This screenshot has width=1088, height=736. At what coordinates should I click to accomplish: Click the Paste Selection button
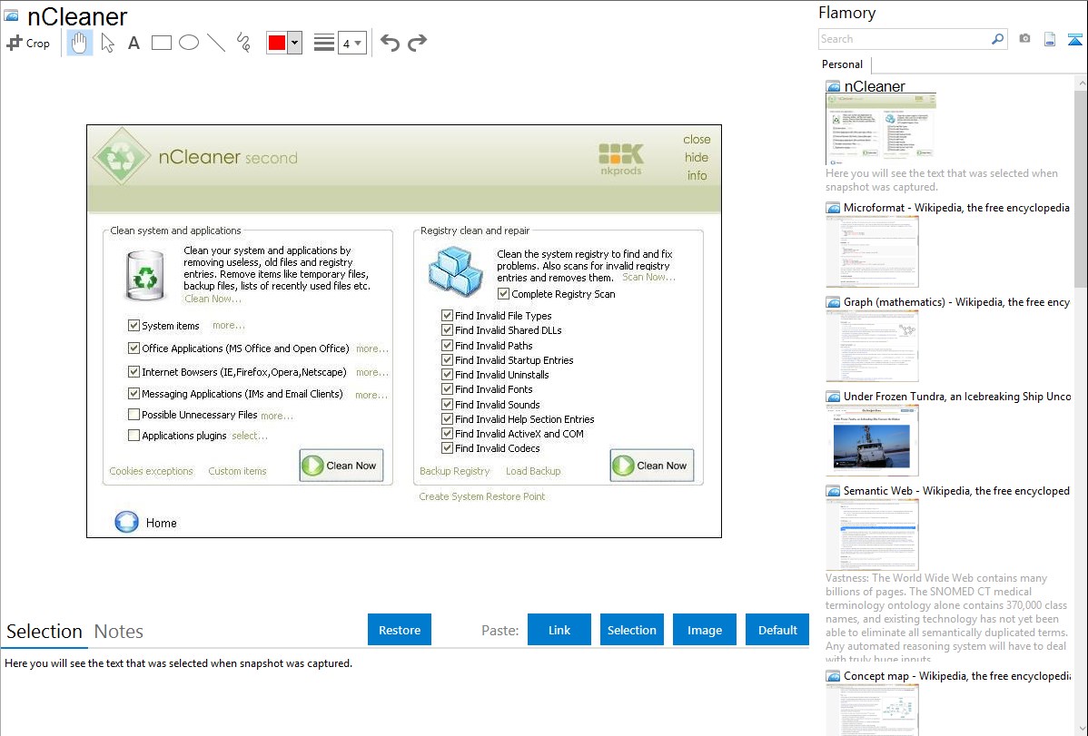(x=632, y=630)
